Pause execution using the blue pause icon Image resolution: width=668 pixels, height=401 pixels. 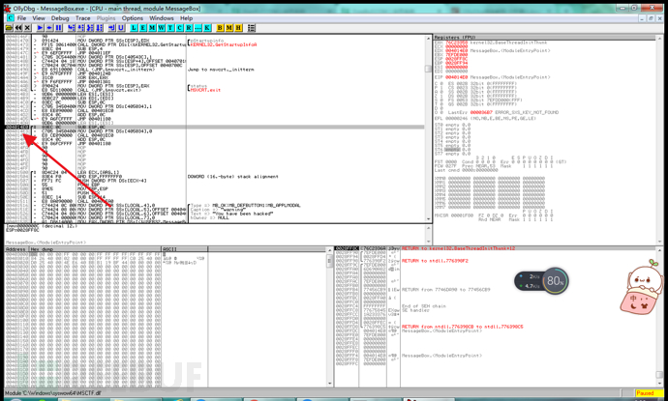pyautogui.click(x=58, y=28)
